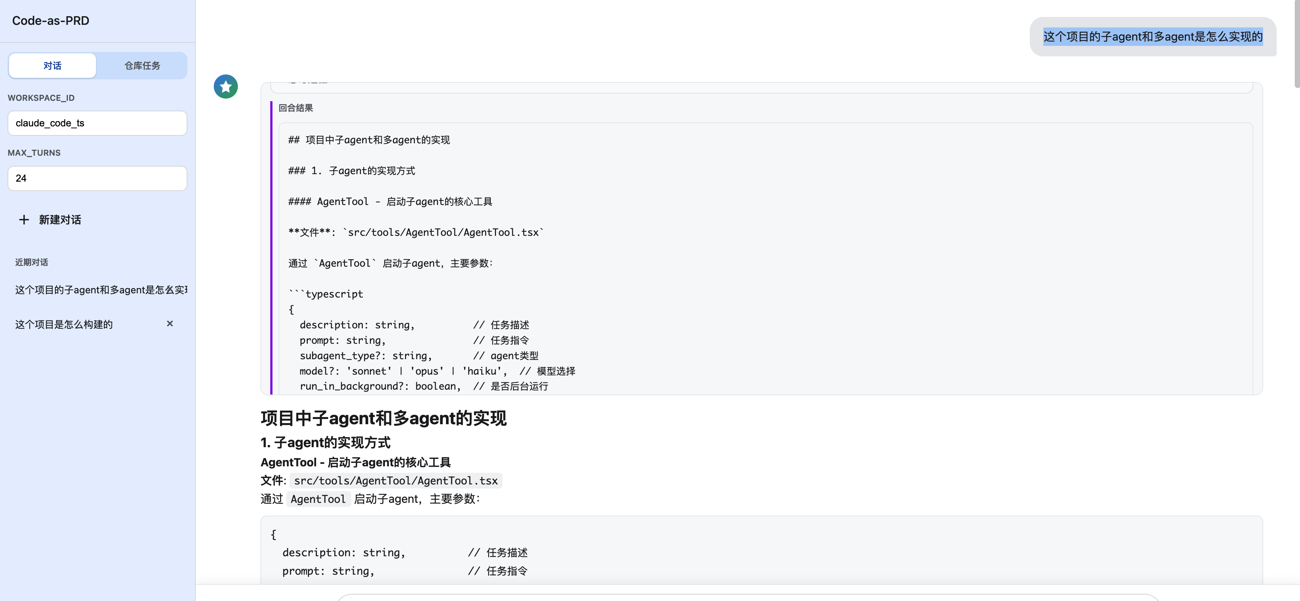Screen dimensions: 1300x601
Task: Delete conversation 这个项目是怎么构建的 with the × button
Action: pos(170,324)
